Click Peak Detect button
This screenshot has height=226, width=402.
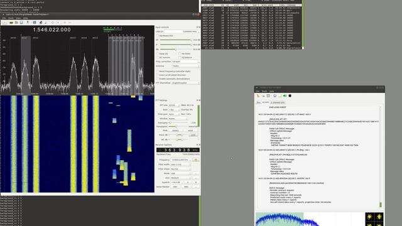coord(175,131)
